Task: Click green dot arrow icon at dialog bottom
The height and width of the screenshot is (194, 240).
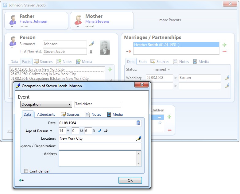Action: click(22, 180)
